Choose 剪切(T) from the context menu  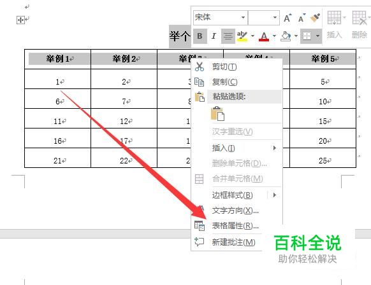pos(236,67)
